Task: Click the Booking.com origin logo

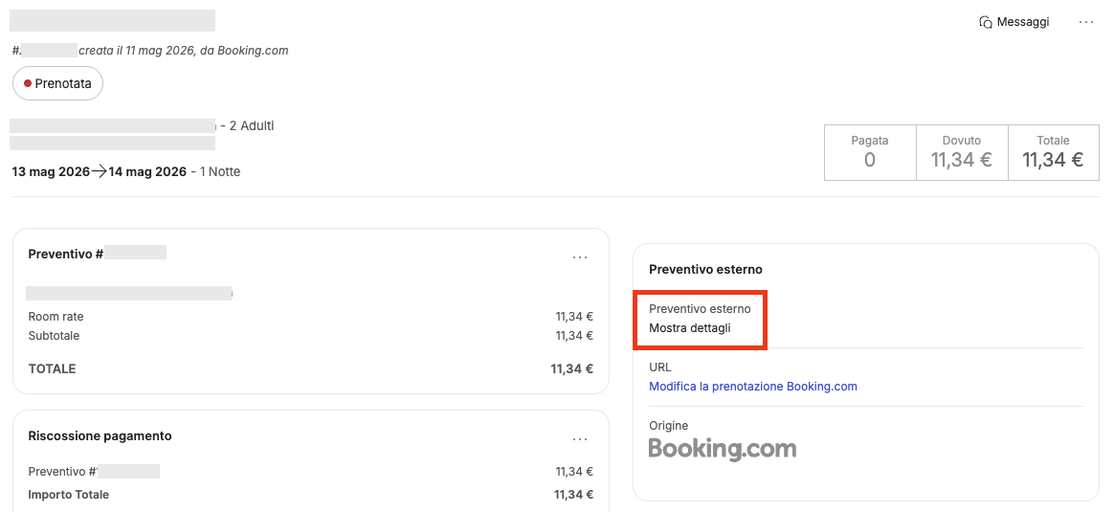Action: coord(723,449)
